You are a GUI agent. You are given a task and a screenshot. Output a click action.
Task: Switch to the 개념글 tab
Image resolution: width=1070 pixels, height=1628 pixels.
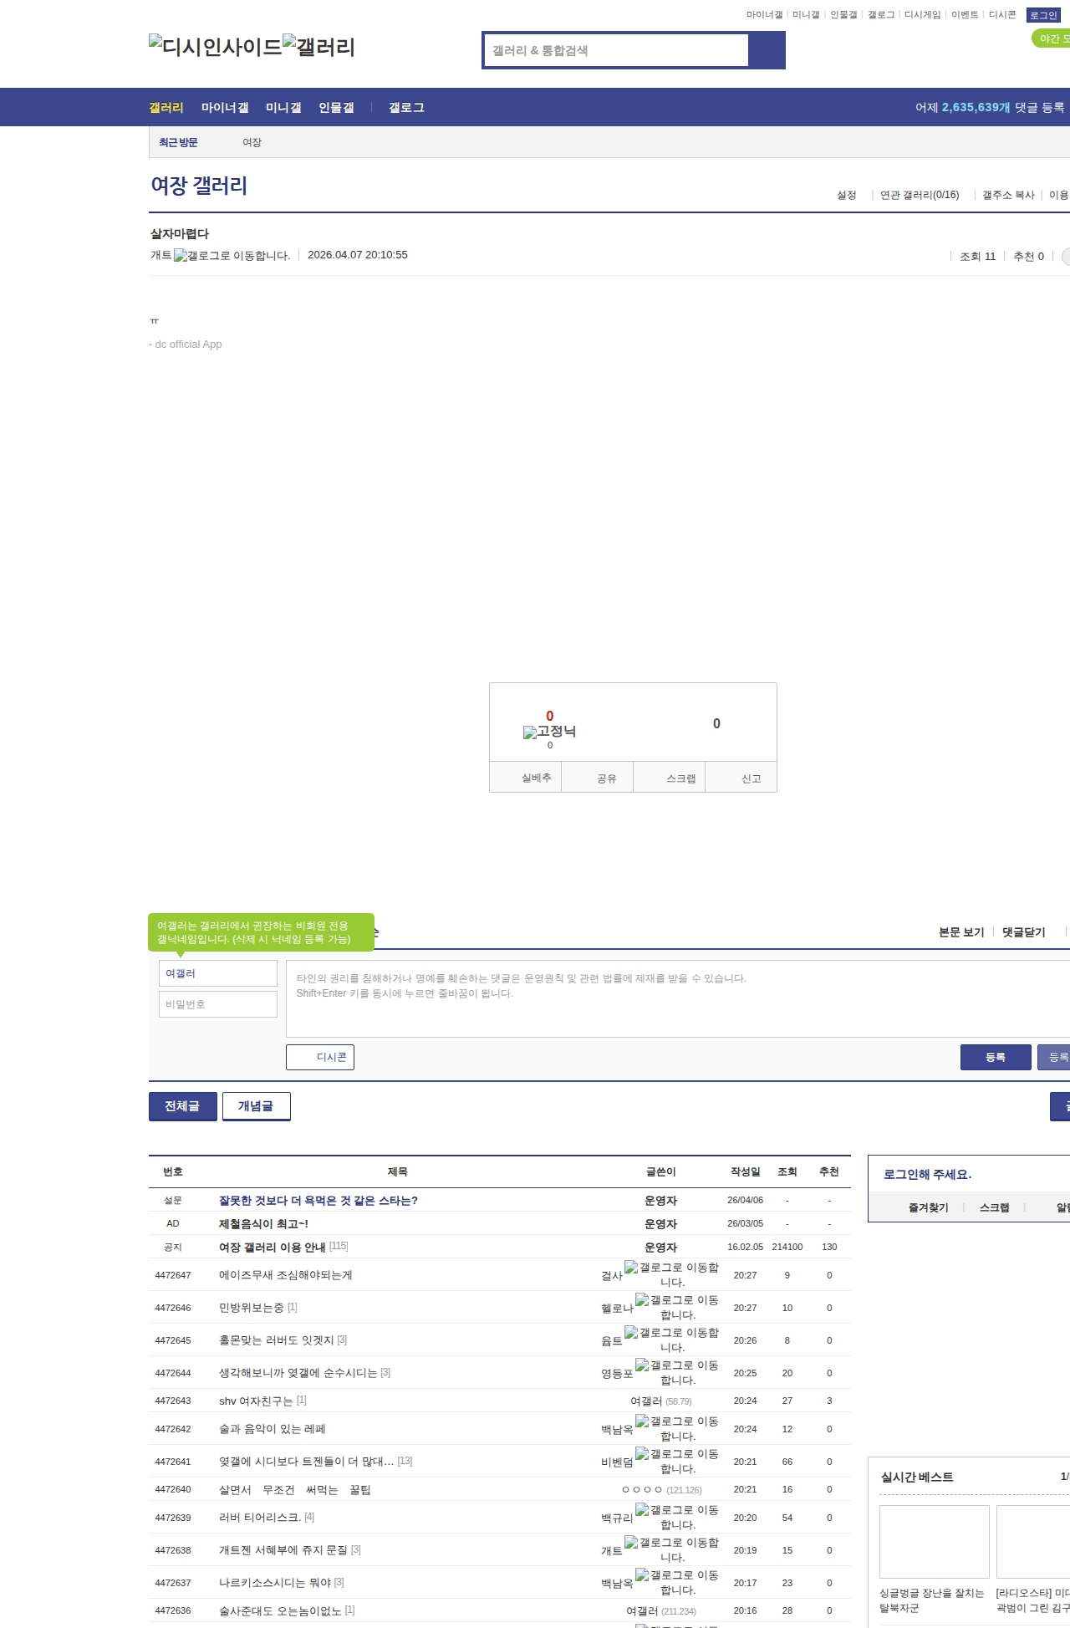click(257, 1106)
